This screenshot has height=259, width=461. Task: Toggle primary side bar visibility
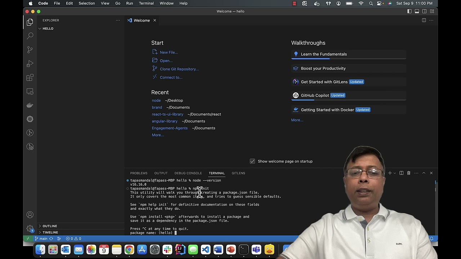409,11
